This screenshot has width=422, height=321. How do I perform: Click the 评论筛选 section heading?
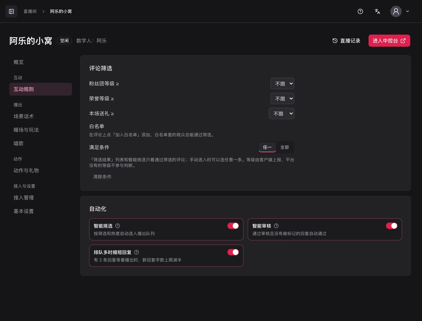101,68
